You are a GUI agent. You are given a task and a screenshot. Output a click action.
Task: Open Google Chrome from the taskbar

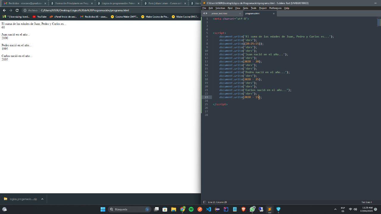point(182,209)
